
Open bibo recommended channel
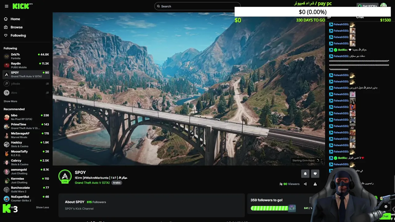pos(26,117)
